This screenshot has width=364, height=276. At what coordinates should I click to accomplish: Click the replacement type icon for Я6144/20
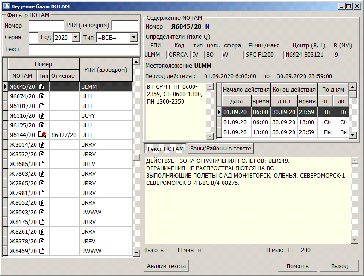tap(42, 135)
